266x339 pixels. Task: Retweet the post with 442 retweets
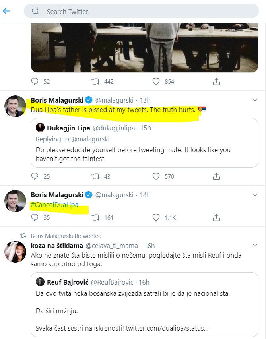click(95, 81)
